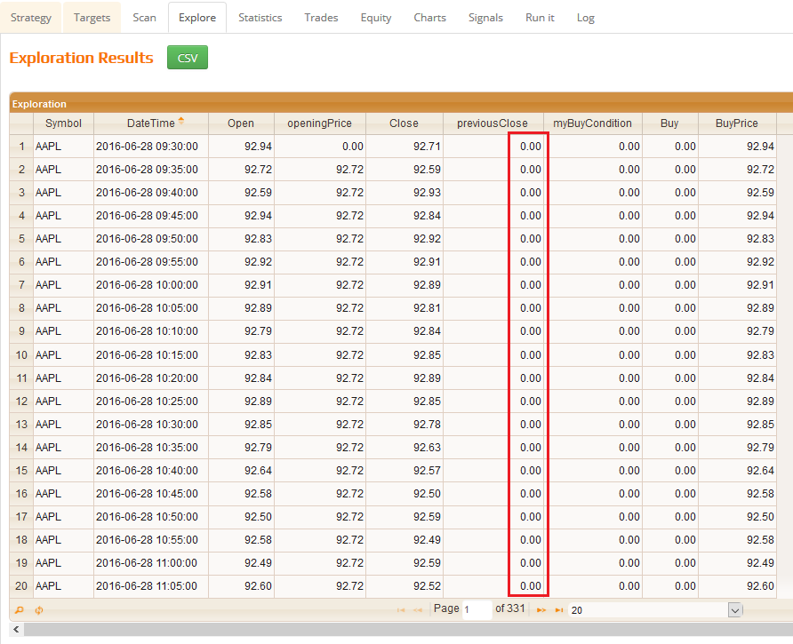793x644 pixels.
Task: Click the AAPL symbol in row 10
Action: (x=63, y=354)
